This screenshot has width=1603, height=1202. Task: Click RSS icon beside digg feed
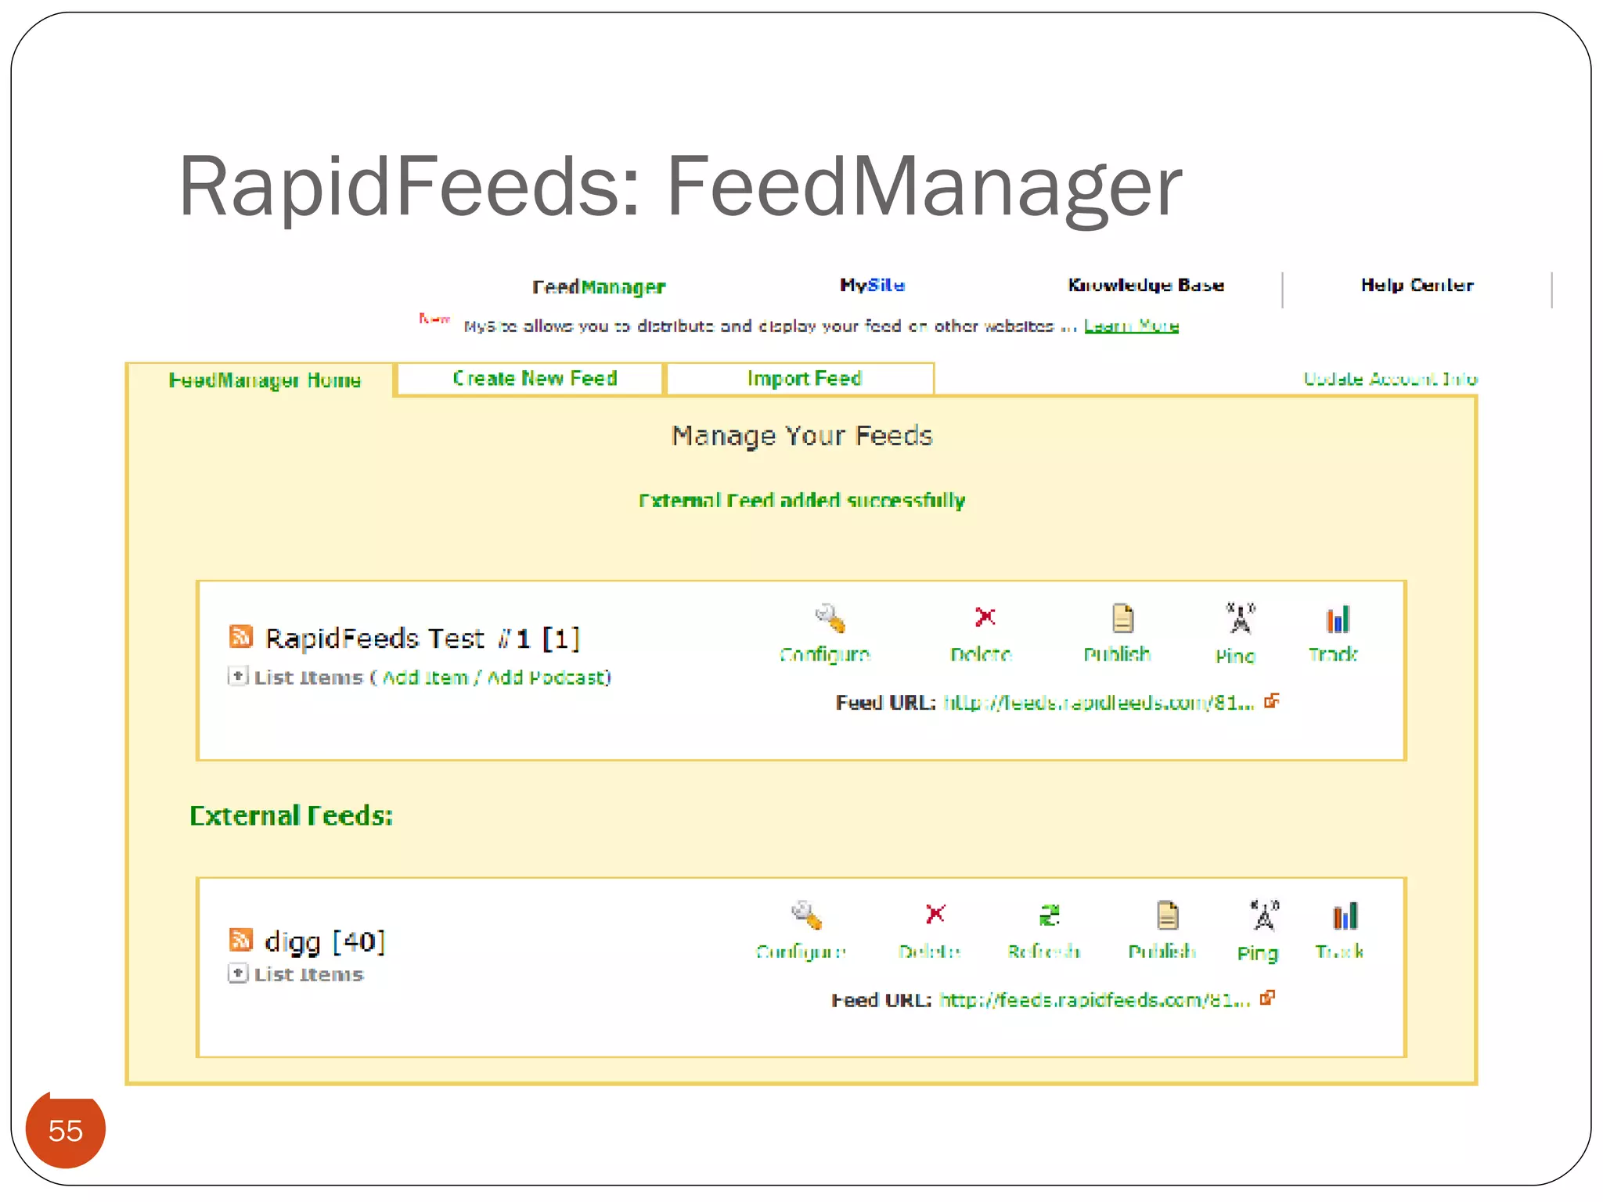(241, 939)
